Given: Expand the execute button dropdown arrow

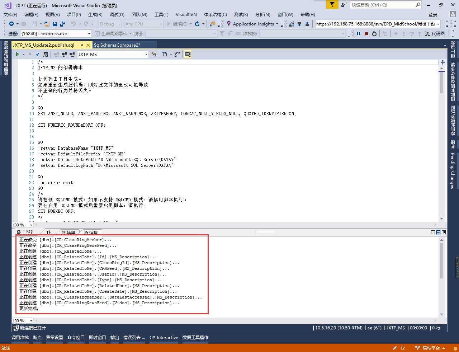Looking at the screenshot, I should [x=24, y=54].
